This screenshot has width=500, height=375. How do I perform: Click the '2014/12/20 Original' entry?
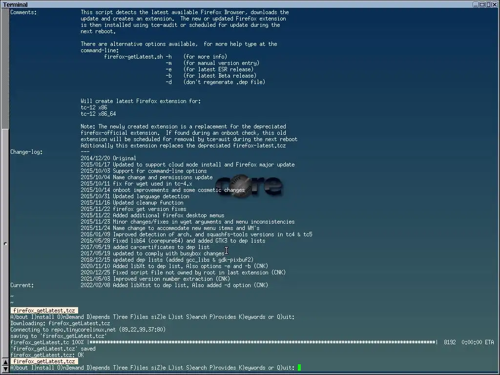coord(108,158)
